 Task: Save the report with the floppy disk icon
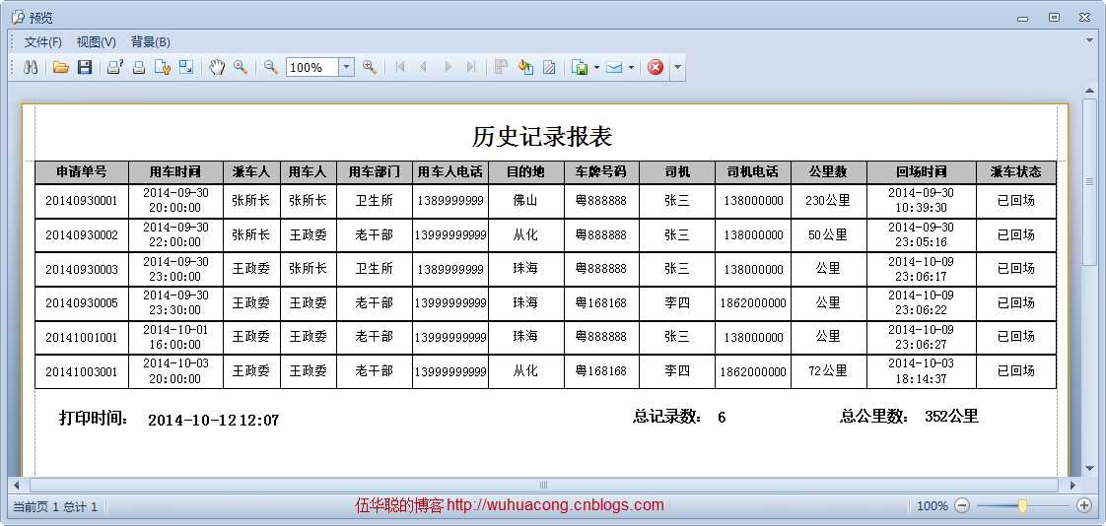click(x=85, y=68)
